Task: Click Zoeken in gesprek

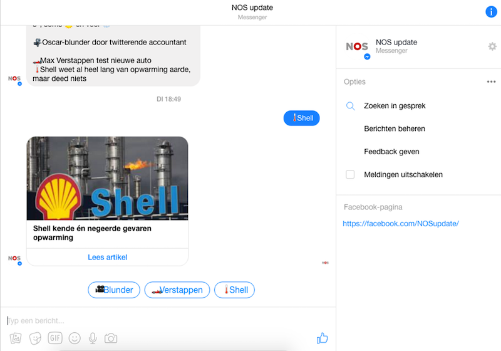Action: (395, 106)
